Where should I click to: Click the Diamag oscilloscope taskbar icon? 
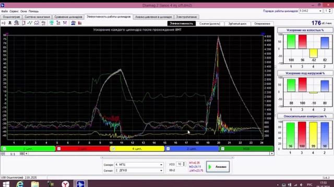[80, 184]
